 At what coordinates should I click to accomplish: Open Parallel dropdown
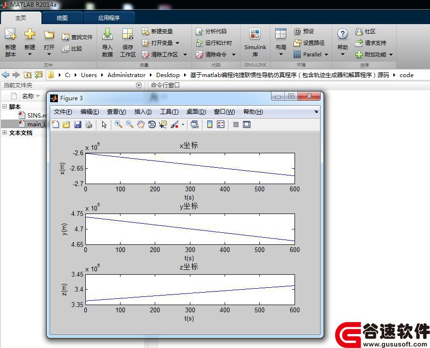(326, 54)
